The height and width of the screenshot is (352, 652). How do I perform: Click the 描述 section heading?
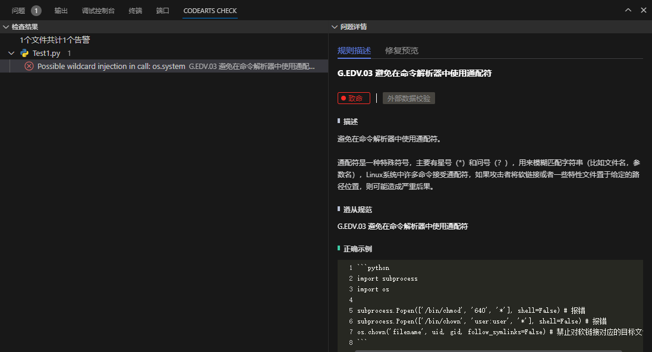click(x=351, y=121)
